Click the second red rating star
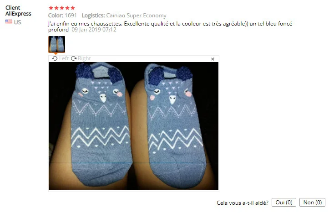 tap(56, 8)
